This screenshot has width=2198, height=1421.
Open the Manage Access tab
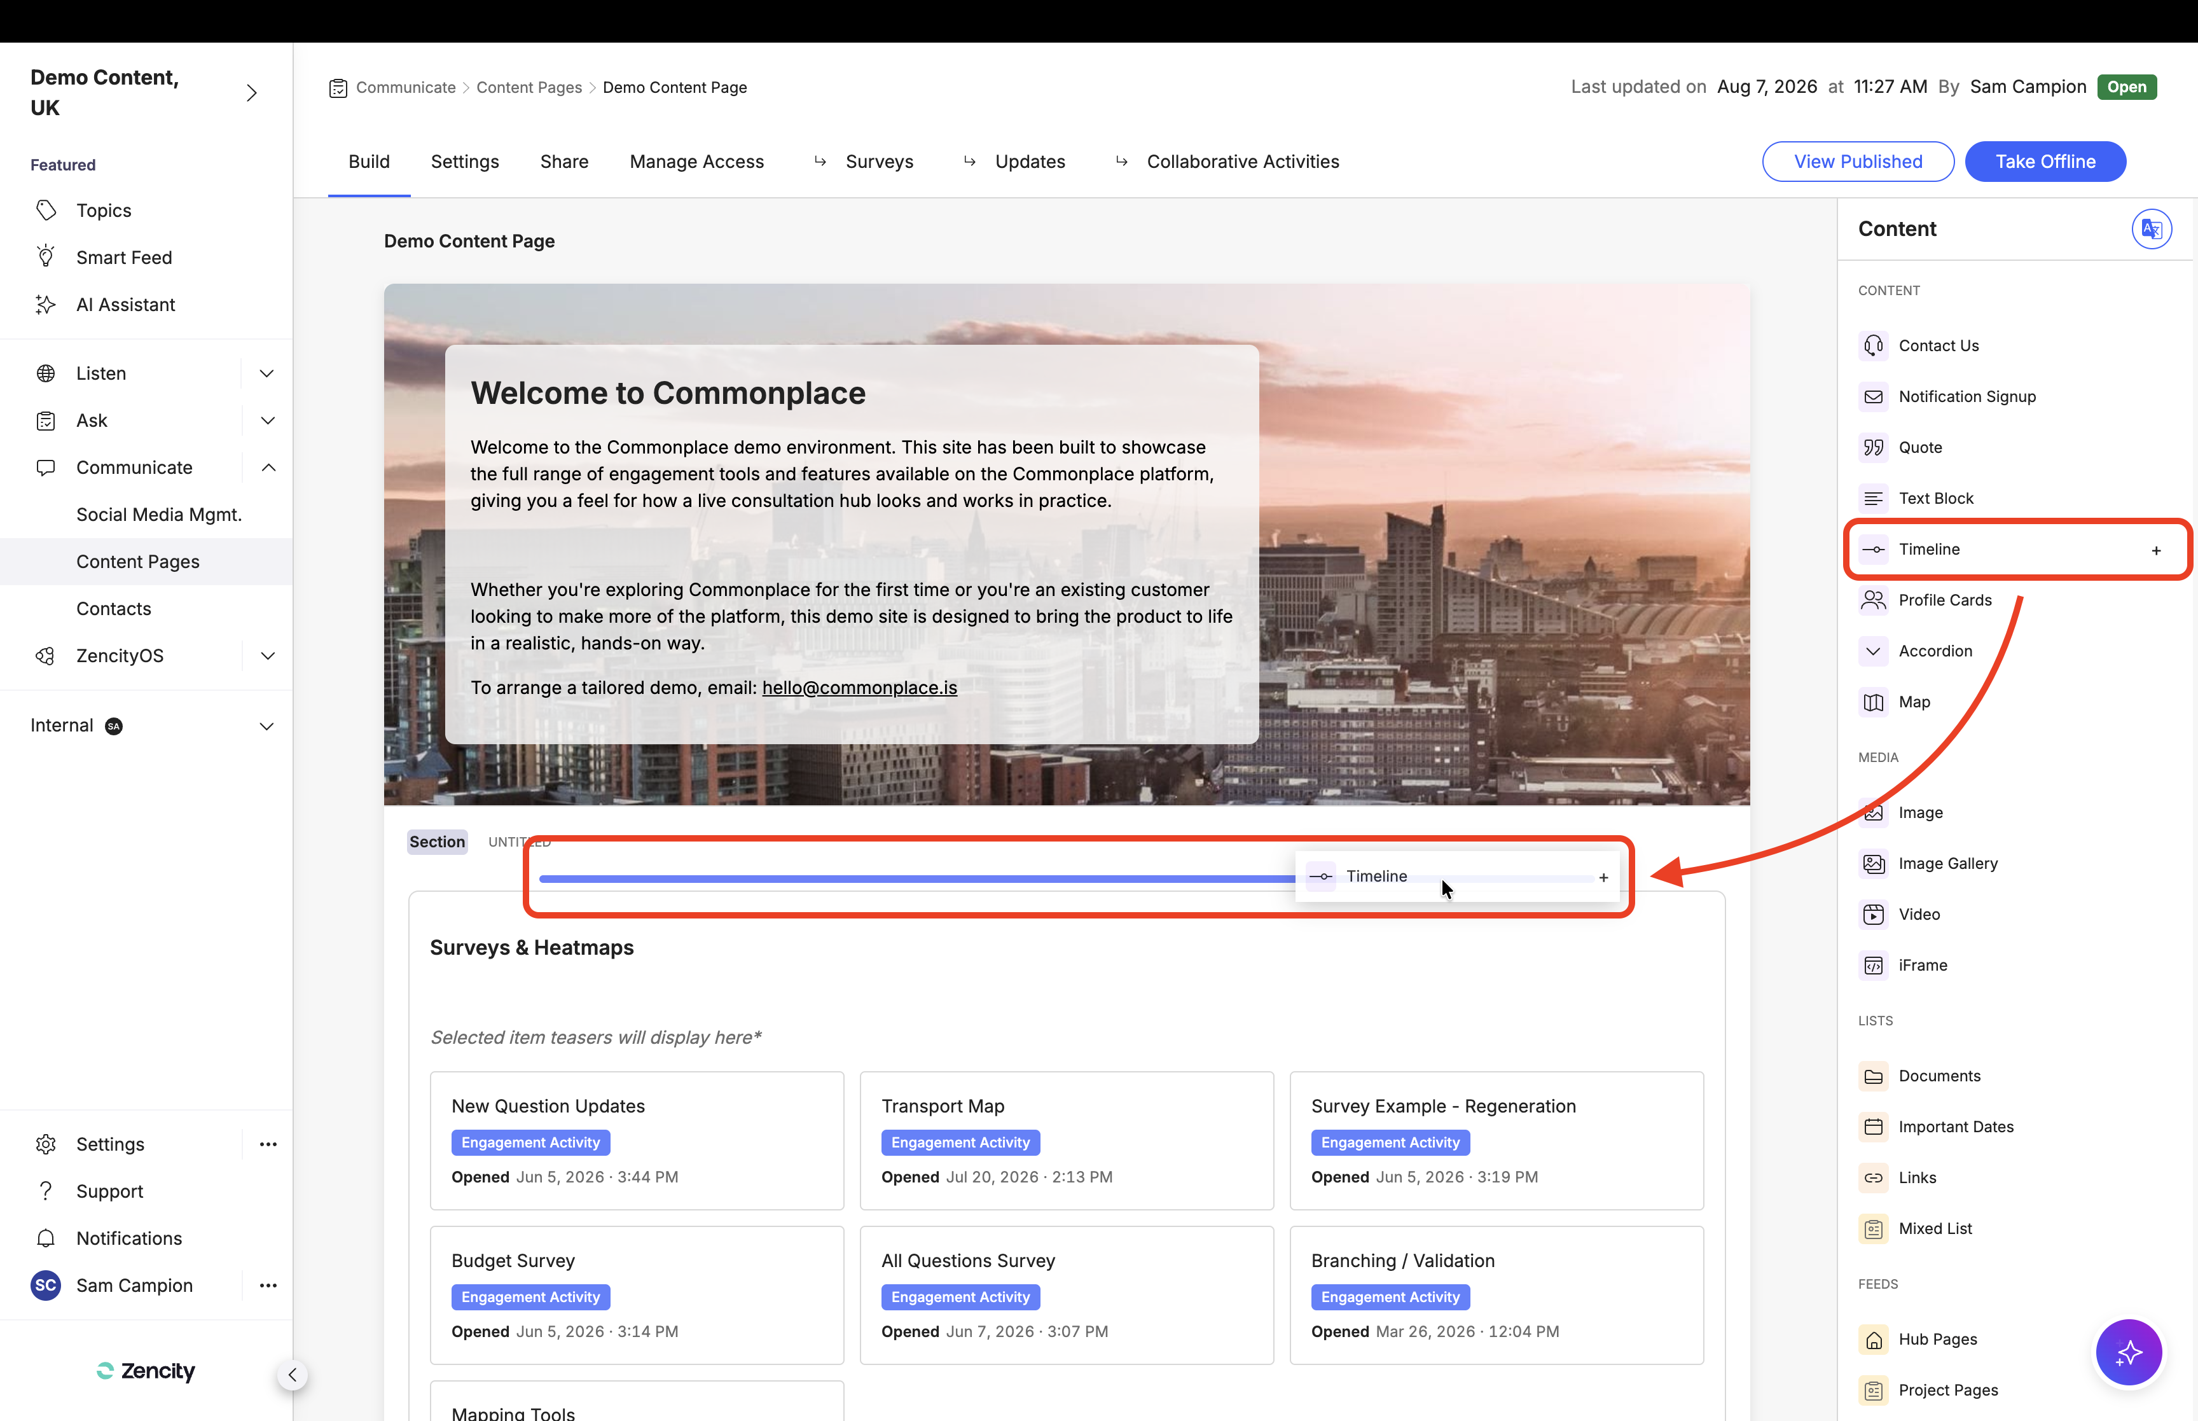(x=696, y=162)
